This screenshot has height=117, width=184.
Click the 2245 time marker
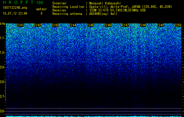90,25
